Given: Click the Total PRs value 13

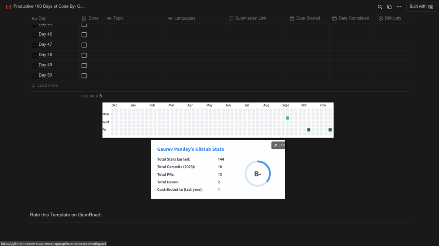Looking at the screenshot, I should click(220, 175).
